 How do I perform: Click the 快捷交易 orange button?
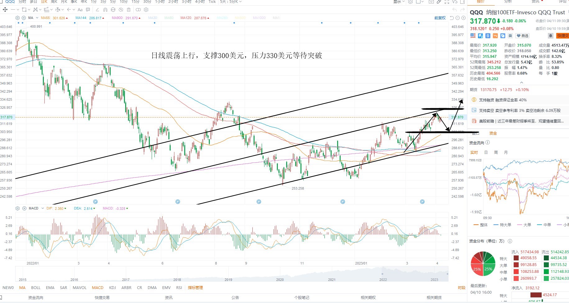562,36
